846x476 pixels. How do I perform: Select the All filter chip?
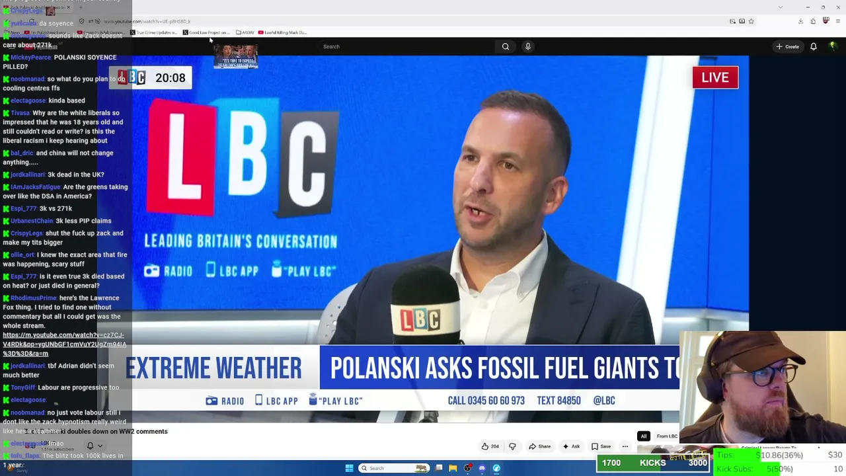pyautogui.click(x=643, y=436)
